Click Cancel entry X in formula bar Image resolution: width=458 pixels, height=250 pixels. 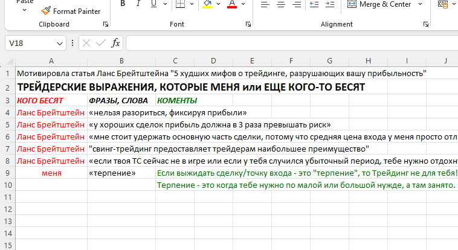[86, 43]
